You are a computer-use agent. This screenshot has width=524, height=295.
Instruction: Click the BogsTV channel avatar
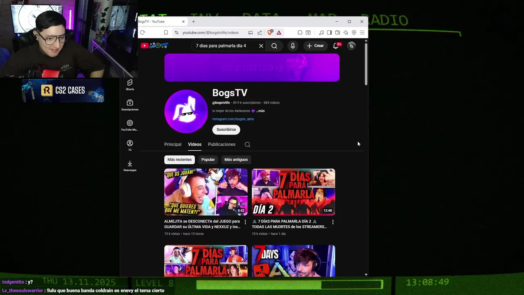pos(186,111)
